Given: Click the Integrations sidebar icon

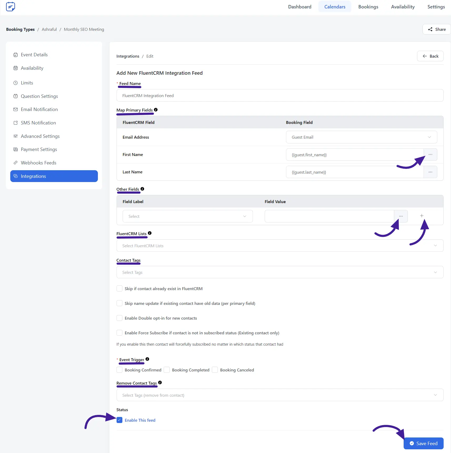Looking at the screenshot, I should tap(16, 176).
